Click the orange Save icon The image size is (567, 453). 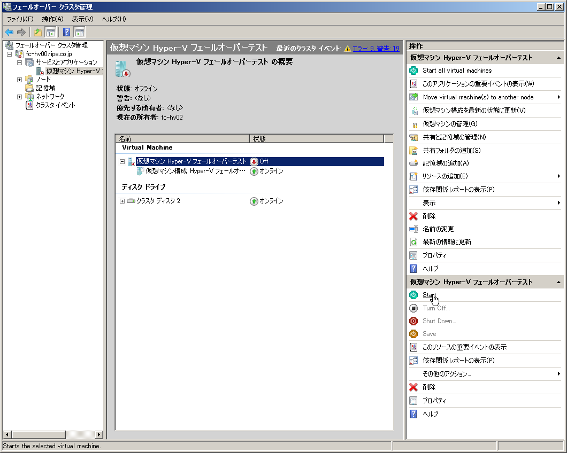pyautogui.click(x=413, y=334)
